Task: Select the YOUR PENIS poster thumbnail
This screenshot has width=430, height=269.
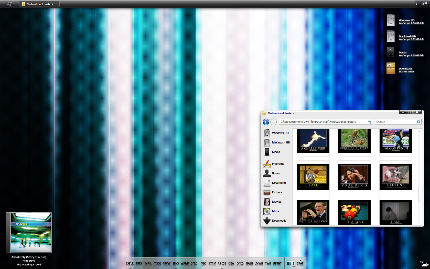Action: tap(354, 177)
